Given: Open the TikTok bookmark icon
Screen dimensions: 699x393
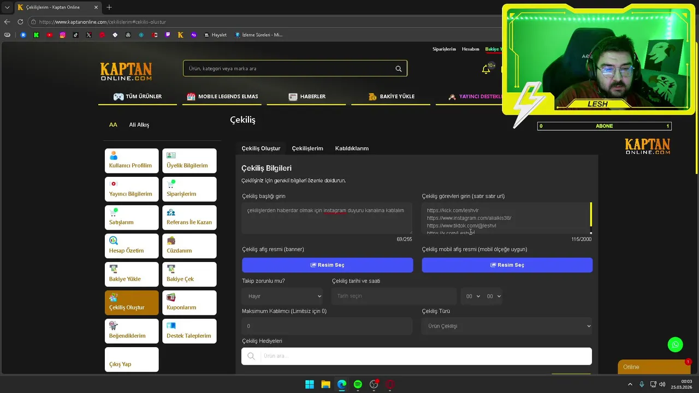Looking at the screenshot, I should click(76, 35).
